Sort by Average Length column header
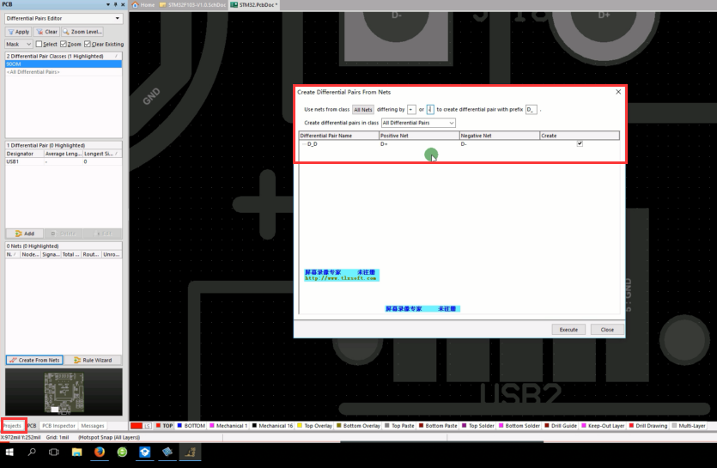The height and width of the screenshot is (468, 717). tap(63, 154)
